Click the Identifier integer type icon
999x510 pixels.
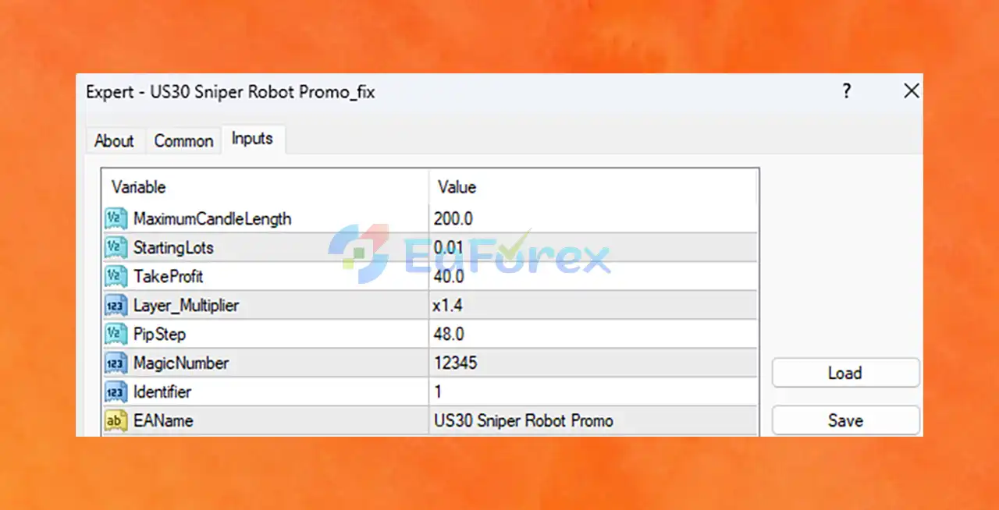coord(116,392)
